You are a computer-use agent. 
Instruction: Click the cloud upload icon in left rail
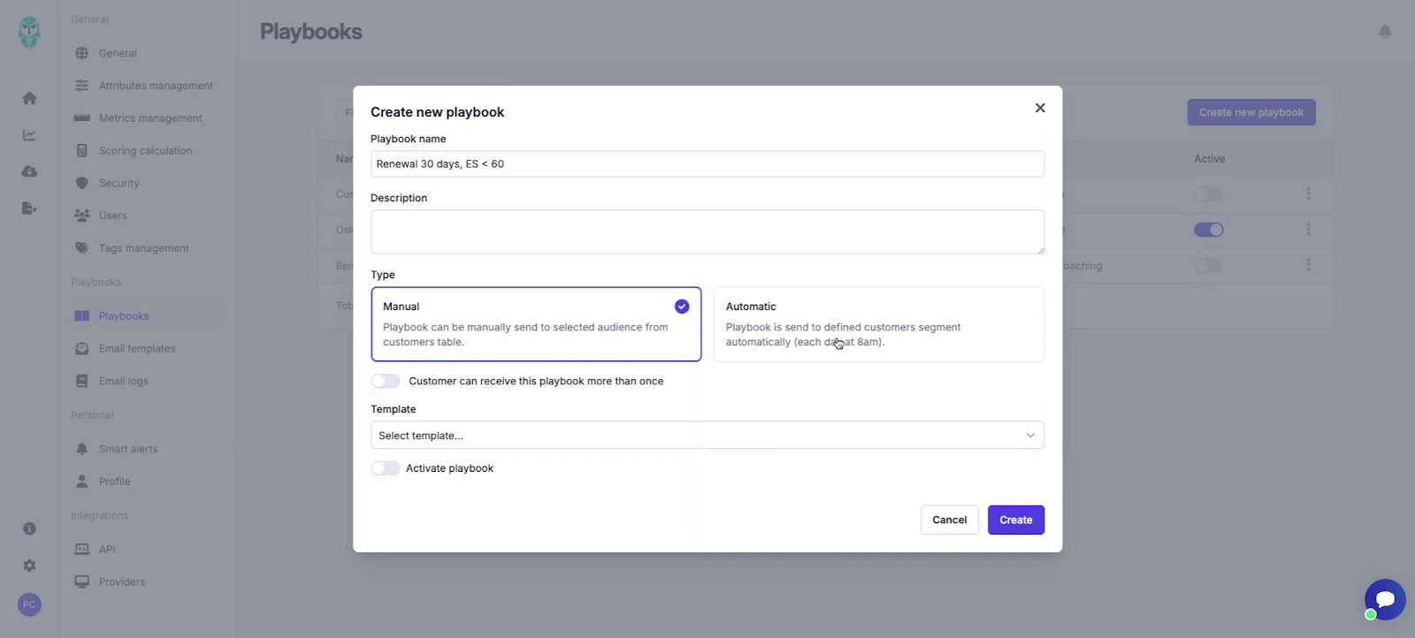coord(29,171)
